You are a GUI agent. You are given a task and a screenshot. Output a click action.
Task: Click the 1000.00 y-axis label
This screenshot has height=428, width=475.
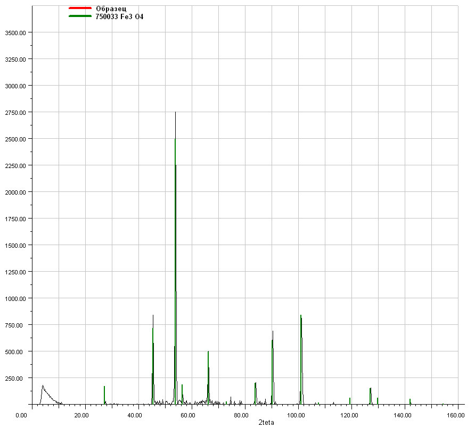(x=15, y=299)
